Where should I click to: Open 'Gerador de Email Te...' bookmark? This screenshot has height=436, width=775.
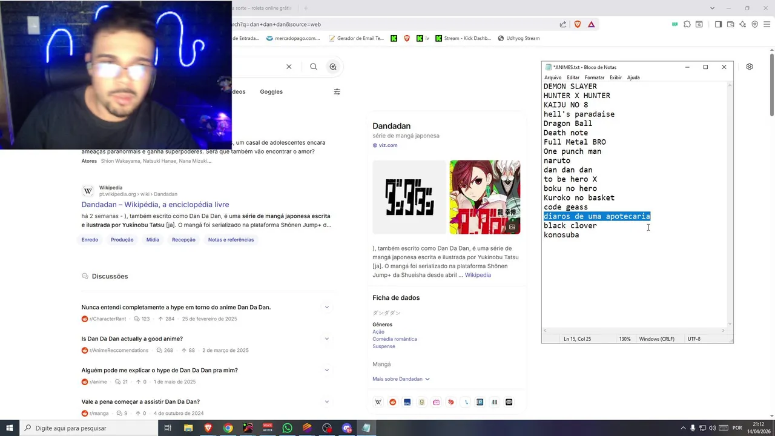[x=356, y=38]
